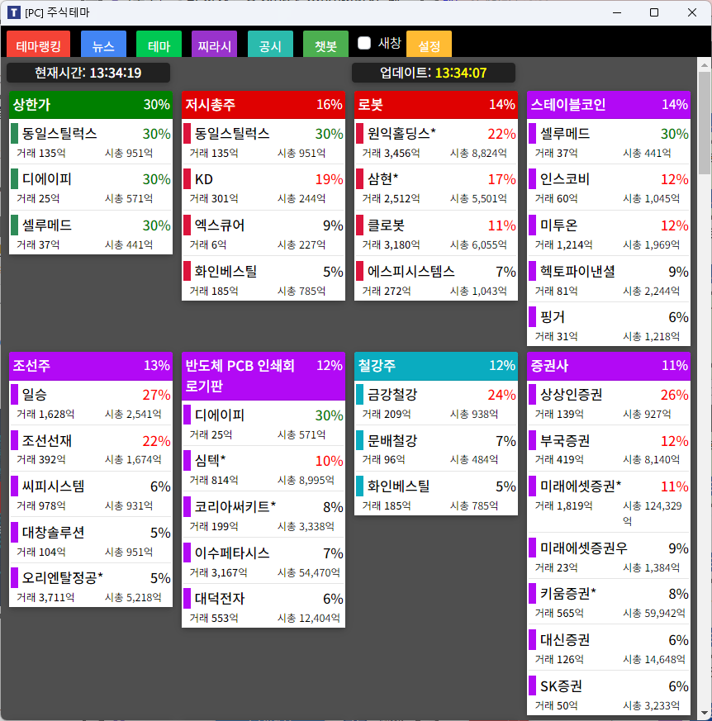The image size is (712, 721).
Task: Open the 공시 disclosures tab
Action: pos(270,44)
